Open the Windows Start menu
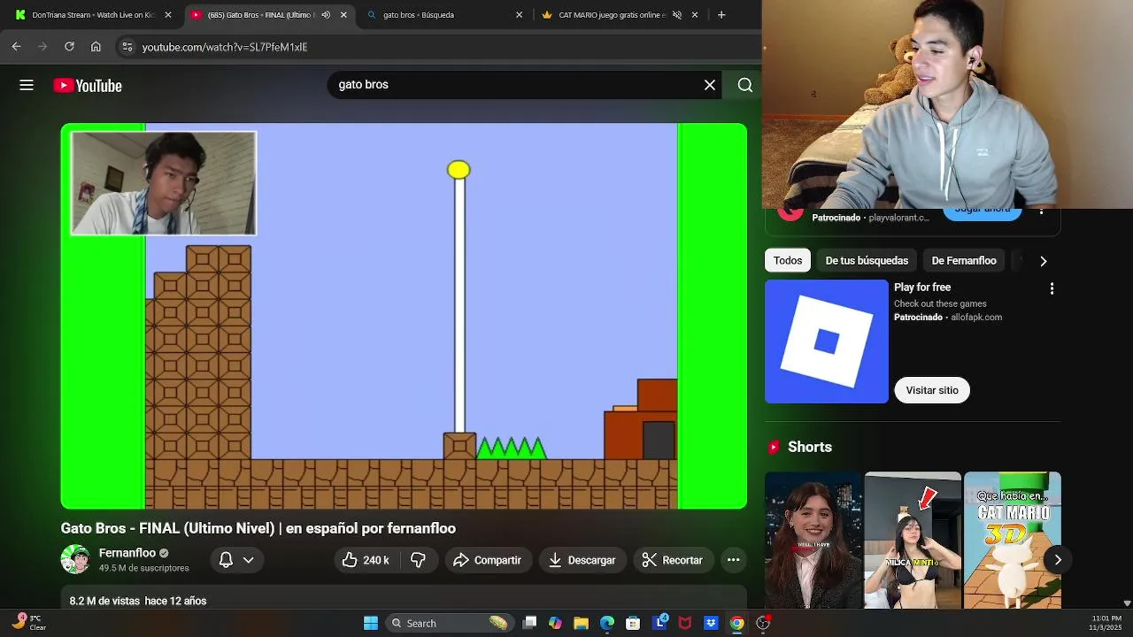Image resolution: width=1133 pixels, height=637 pixels. [x=371, y=623]
